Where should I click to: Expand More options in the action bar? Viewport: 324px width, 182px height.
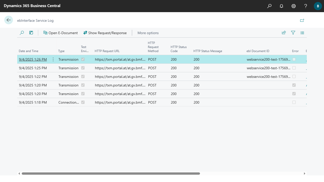click(x=148, y=33)
